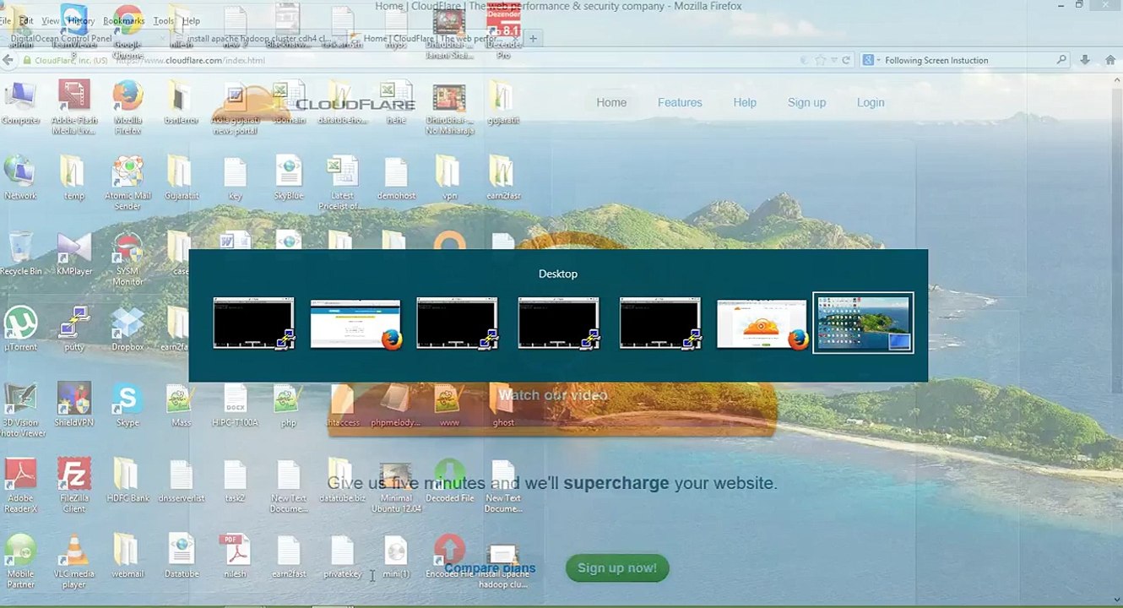Reload the CloudFlare page
The image size is (1123, 608).
point(846,60)
